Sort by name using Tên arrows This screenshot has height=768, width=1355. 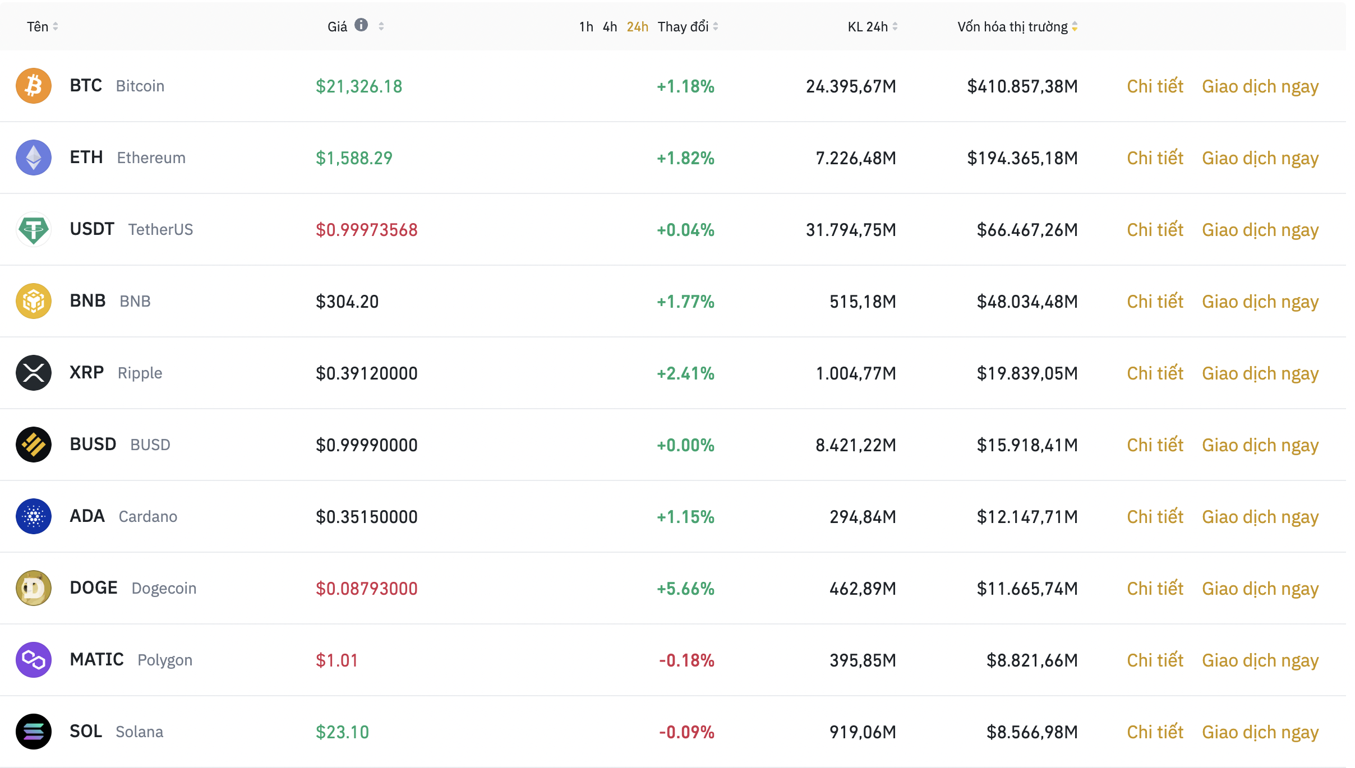[x=56, y=26]
